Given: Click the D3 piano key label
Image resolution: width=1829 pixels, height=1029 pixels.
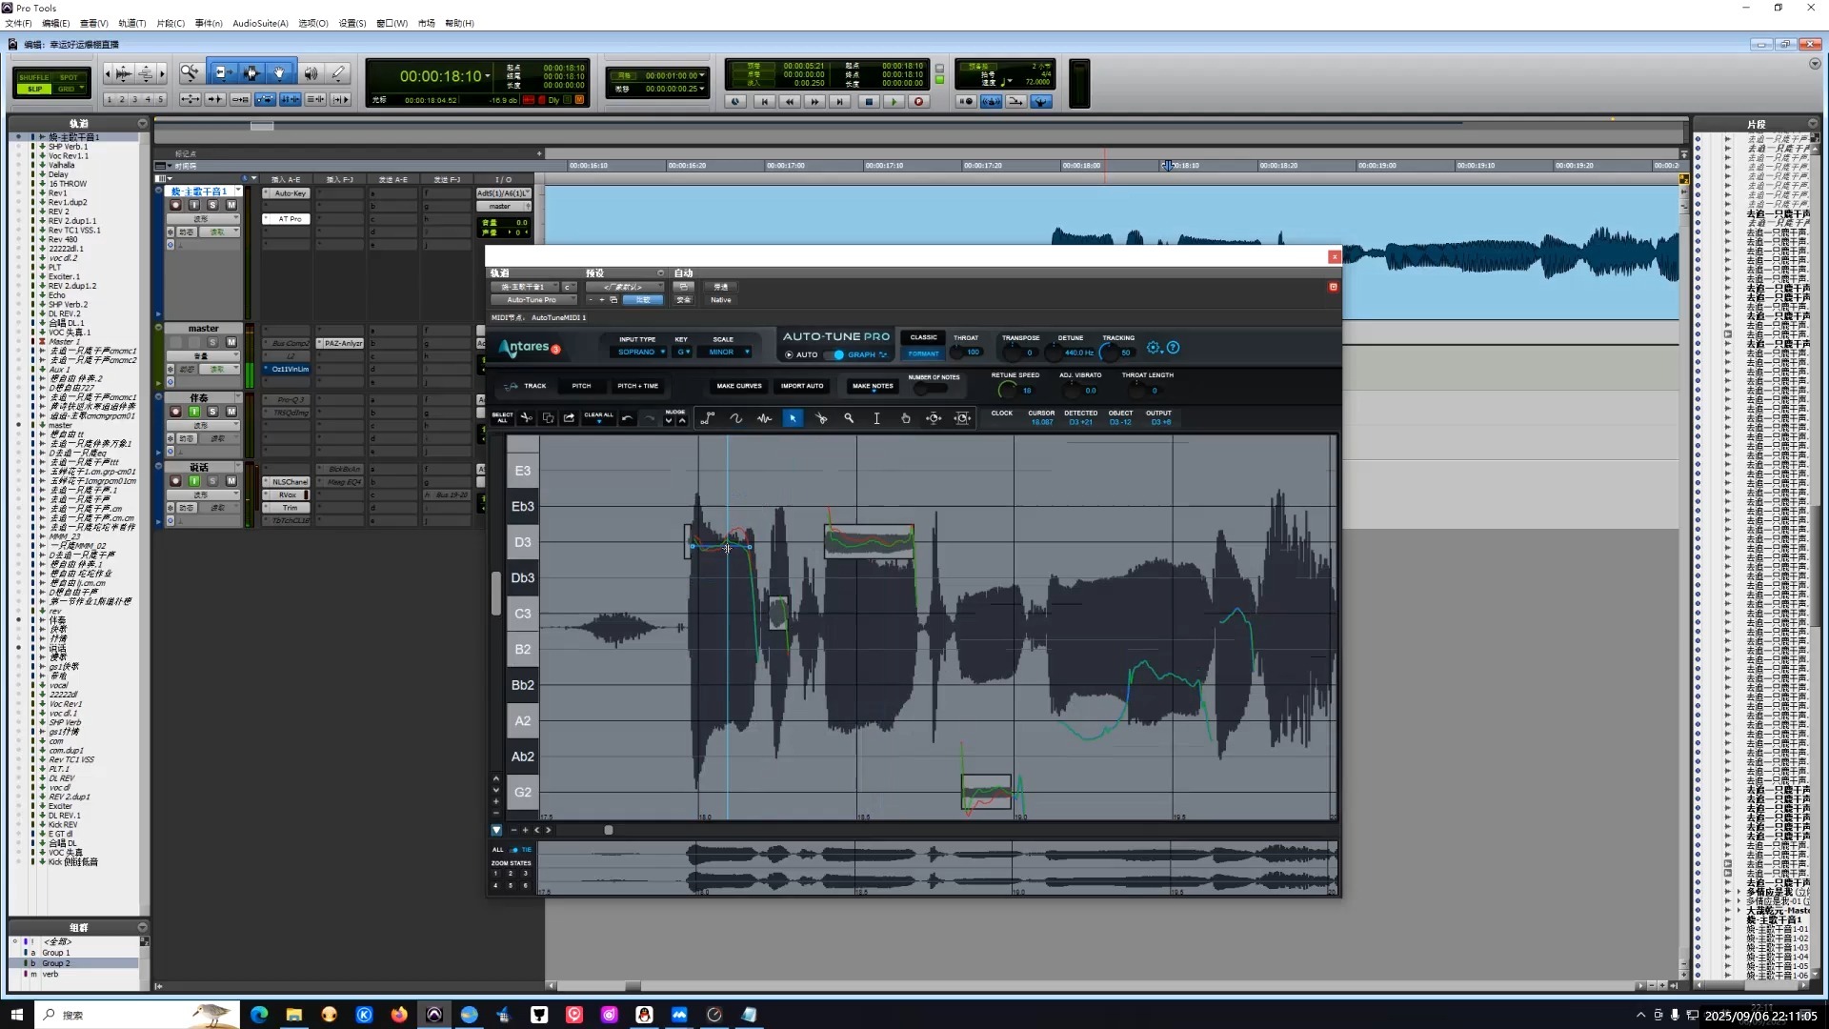Looking at the screenshot, I should (523, 542).
